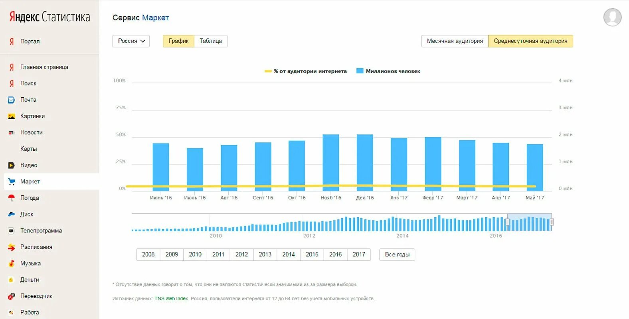
Task: Click the Деньги icon
Action: coord(12,280)
